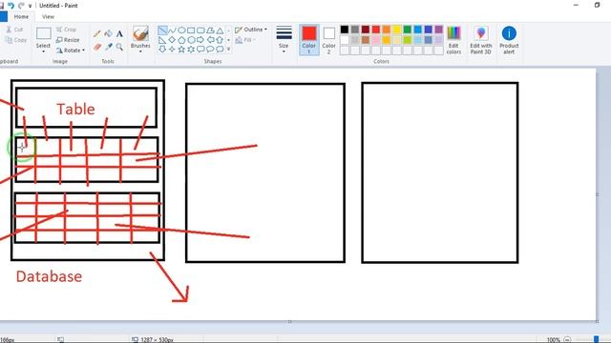Choose the Oval shape
This screenshot has width=611, height=343.
181,30
